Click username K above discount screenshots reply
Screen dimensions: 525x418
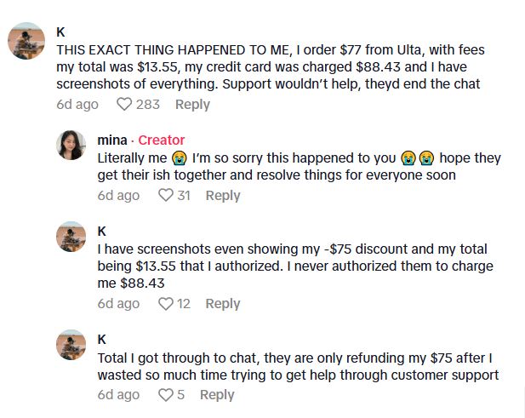click(102, 231)
